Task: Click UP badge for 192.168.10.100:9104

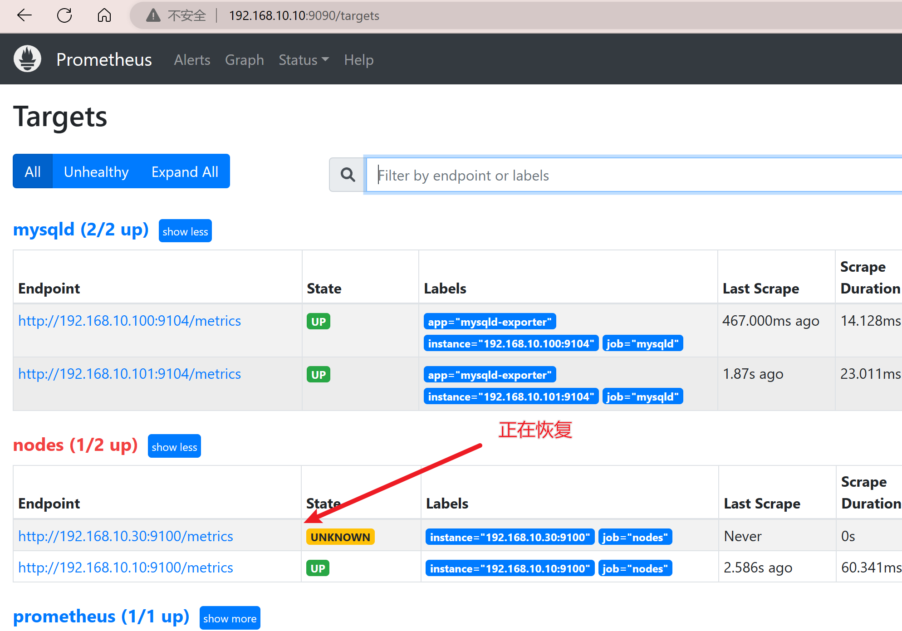Action: [319, 322]
